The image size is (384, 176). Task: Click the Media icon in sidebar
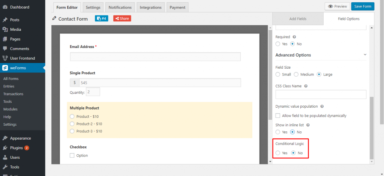point(5,29)
